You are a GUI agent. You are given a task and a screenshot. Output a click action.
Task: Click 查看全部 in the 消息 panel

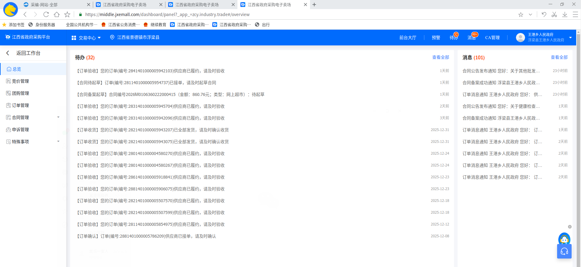click(x=559, y=57)
